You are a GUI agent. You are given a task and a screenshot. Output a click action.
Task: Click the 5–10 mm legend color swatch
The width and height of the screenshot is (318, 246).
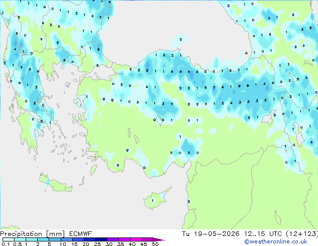coord(55,239)
